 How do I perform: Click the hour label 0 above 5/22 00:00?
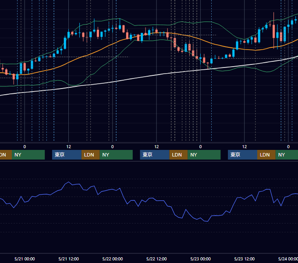tap(113, 147)
